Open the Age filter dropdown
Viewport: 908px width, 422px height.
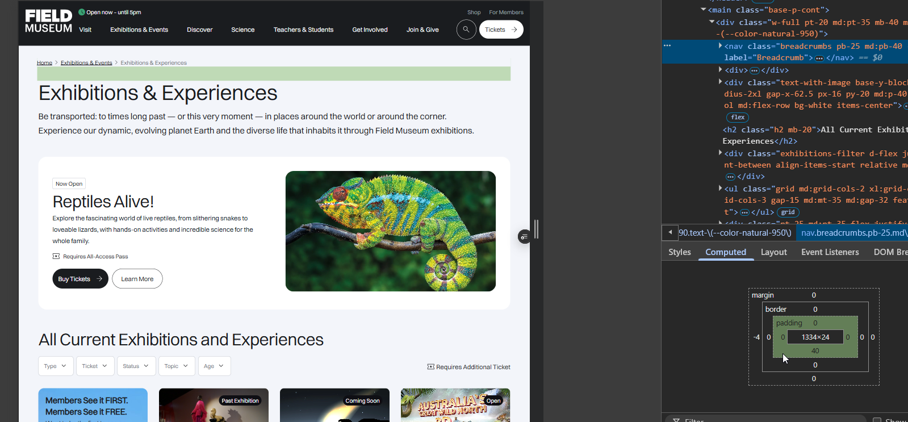click(214, 366)
